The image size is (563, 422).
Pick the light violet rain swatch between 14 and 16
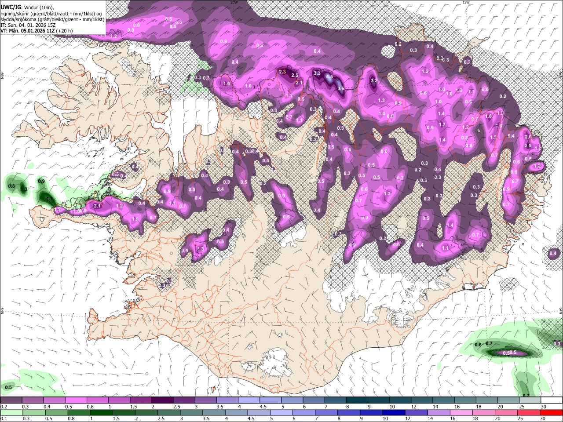[x=439, y=412]
